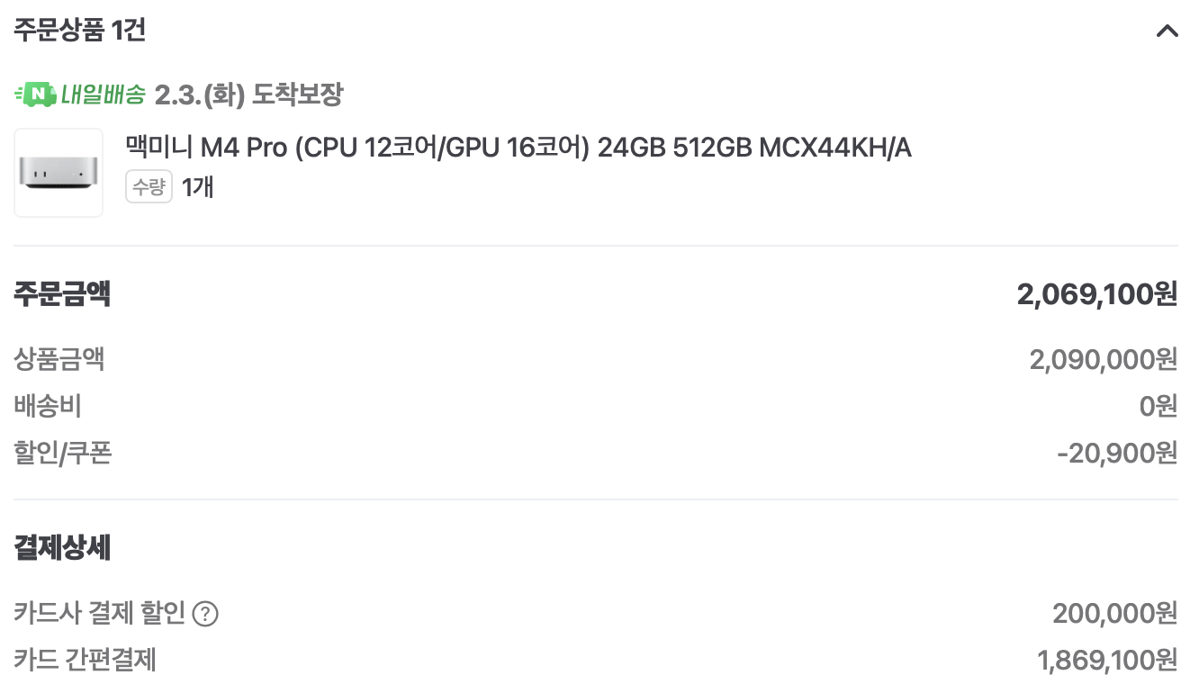Click the 2.3.(화) 도착보장 arrival guarantee text
The height and width of the screenshot is (684, 1190).
tap(248, 94)
